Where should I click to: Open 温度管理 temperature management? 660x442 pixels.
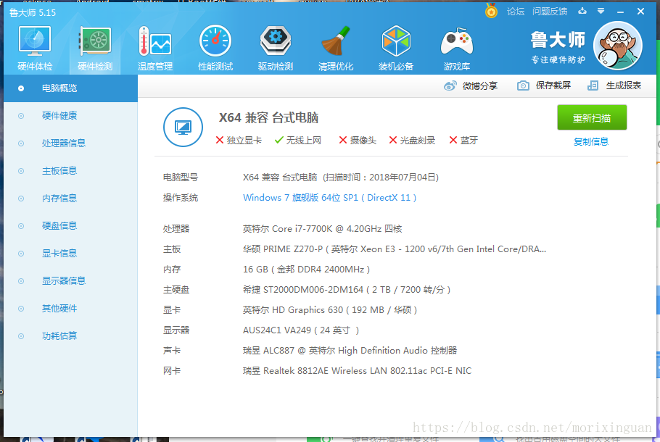[x=155, y=49]
